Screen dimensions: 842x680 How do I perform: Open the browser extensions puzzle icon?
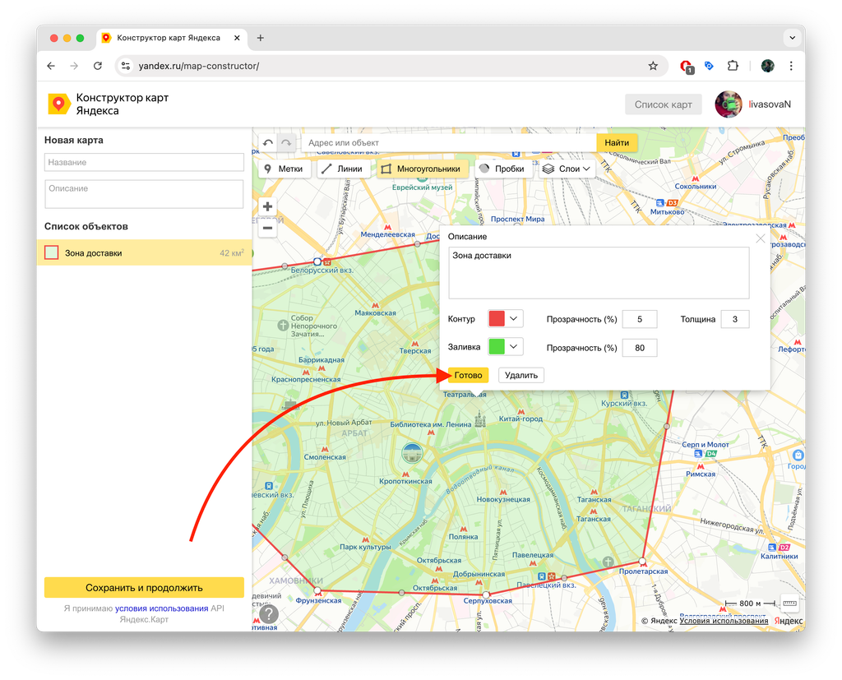[x=733, y=66]
